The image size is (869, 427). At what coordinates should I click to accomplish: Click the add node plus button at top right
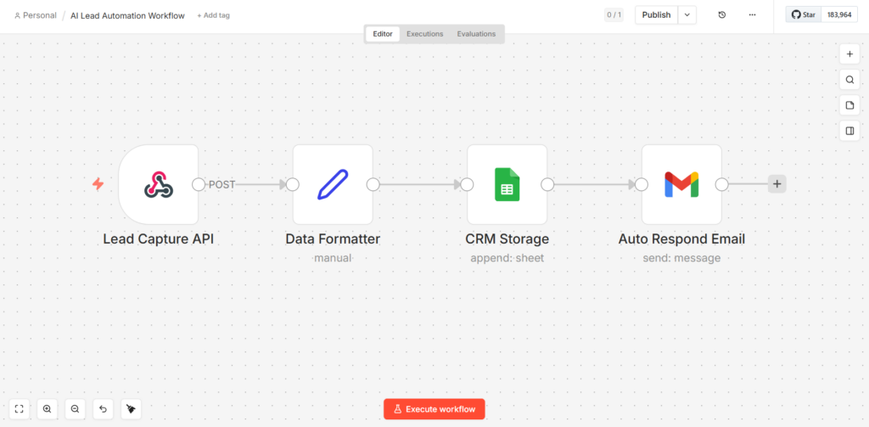[x=849, y=54]
